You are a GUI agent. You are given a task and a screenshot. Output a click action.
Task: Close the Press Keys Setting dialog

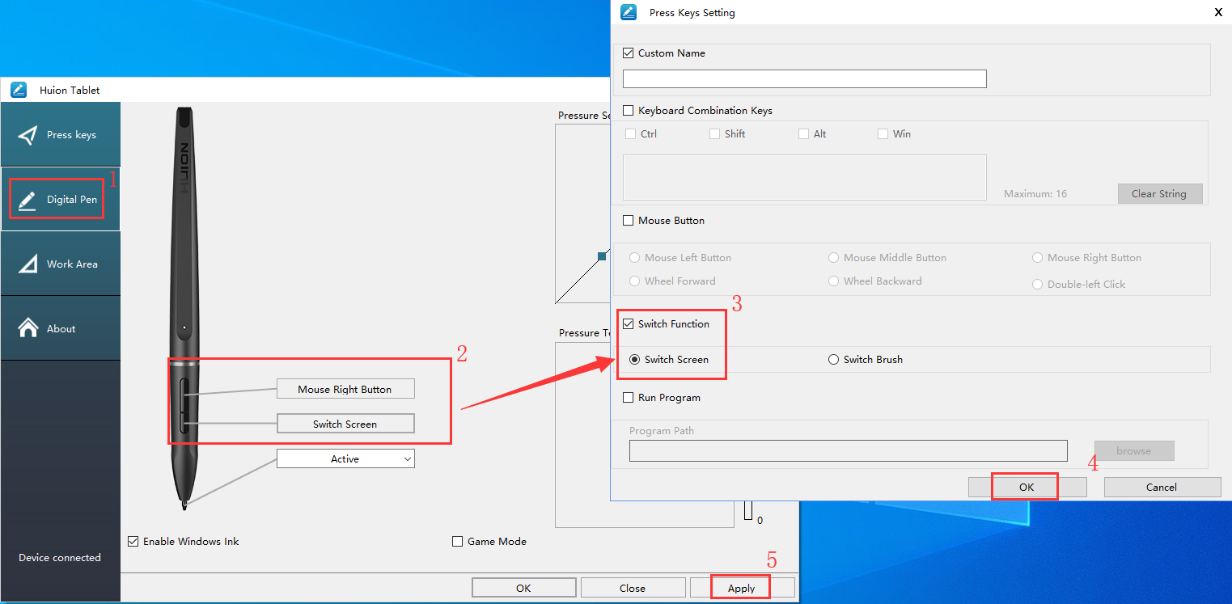(x=1219, y=12)
